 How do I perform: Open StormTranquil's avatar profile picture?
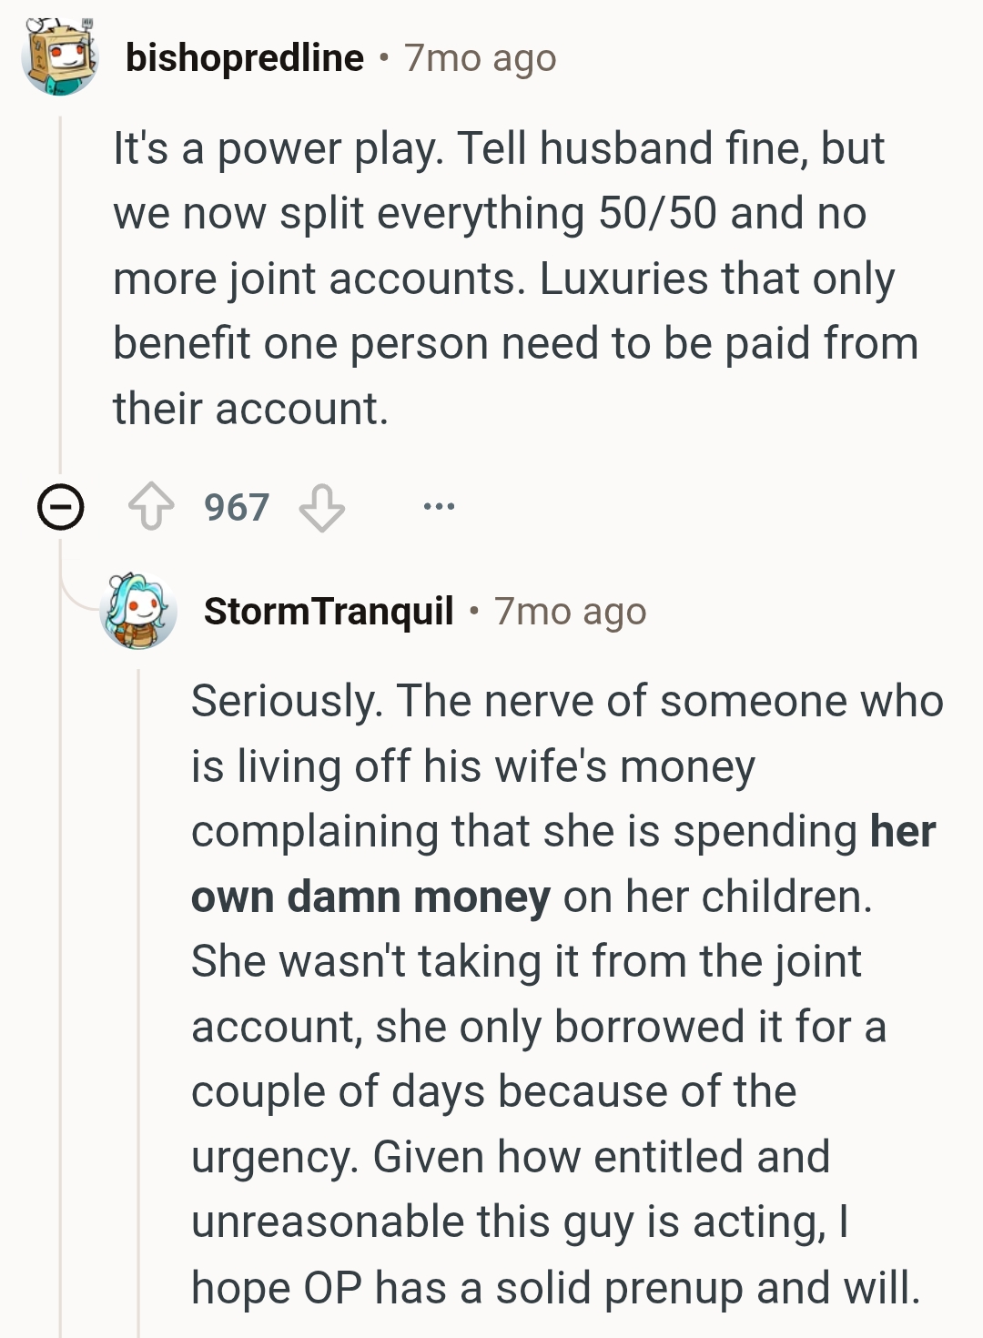pos(138,611)
